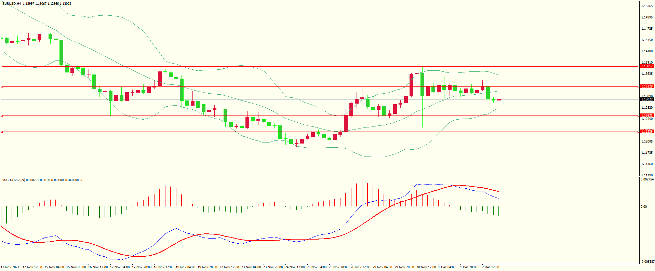Click the 29 Nov 04:00 time label
This screenshot has width=655, height=271.
[382, 267]
